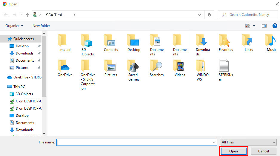
Task: Open the Videos folder
Action: coord(180,68)
